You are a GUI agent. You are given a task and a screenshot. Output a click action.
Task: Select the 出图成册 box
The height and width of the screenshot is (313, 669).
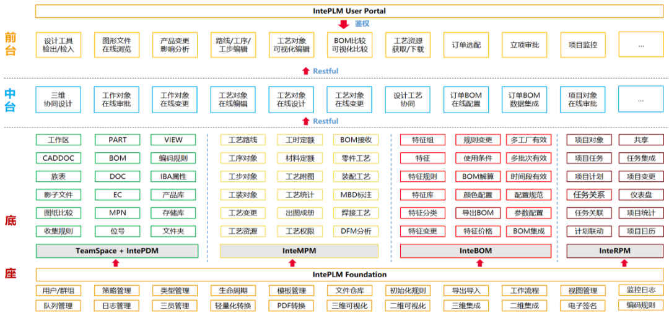coord(300,213)
